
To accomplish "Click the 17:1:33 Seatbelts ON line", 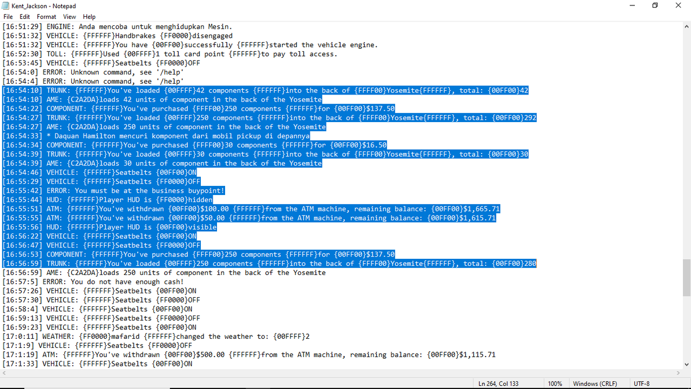I will pyautogui.click(x=97, y=364).
